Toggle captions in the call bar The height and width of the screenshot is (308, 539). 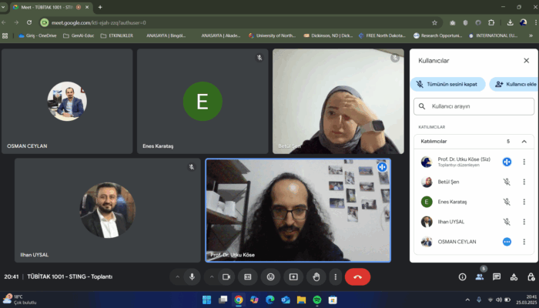248,276
